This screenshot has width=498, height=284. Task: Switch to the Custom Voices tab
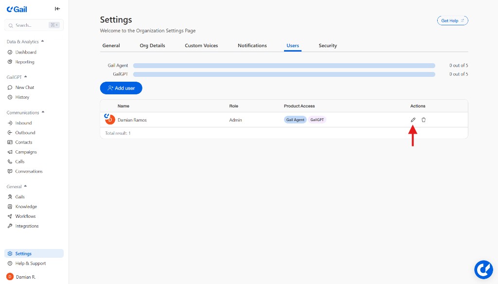point(201,46)
